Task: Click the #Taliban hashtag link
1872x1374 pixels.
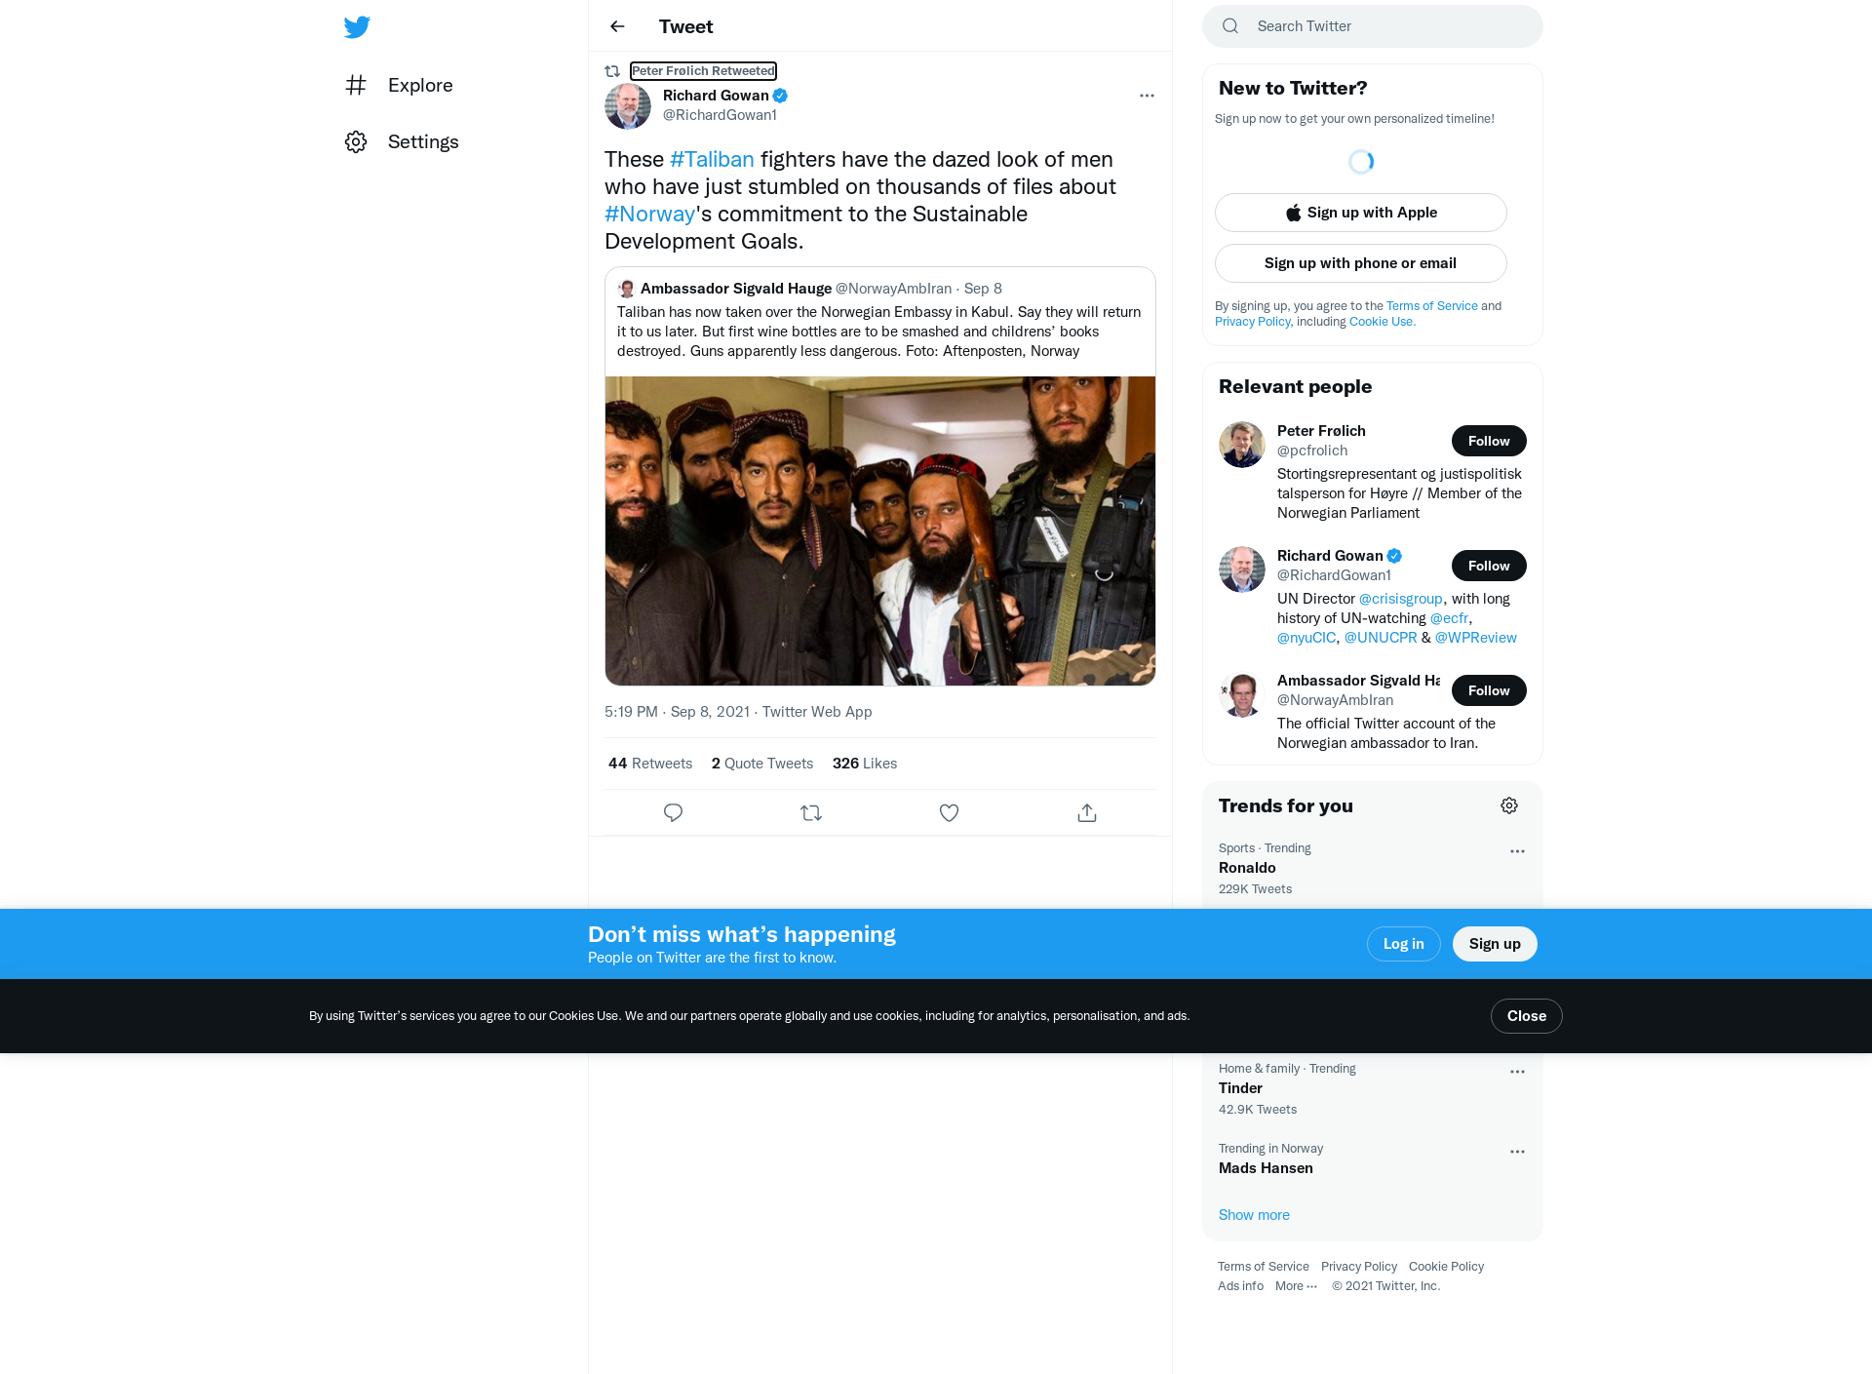Action: click(712, 159)
